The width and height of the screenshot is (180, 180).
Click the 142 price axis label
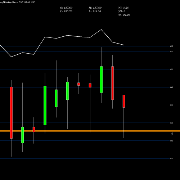(x=172, y=87)
